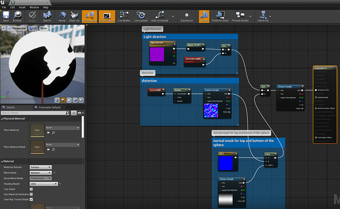Open the Details view options eye dropdown
The width and height of the screenshot is (340, 209).
tap(81, 113)
